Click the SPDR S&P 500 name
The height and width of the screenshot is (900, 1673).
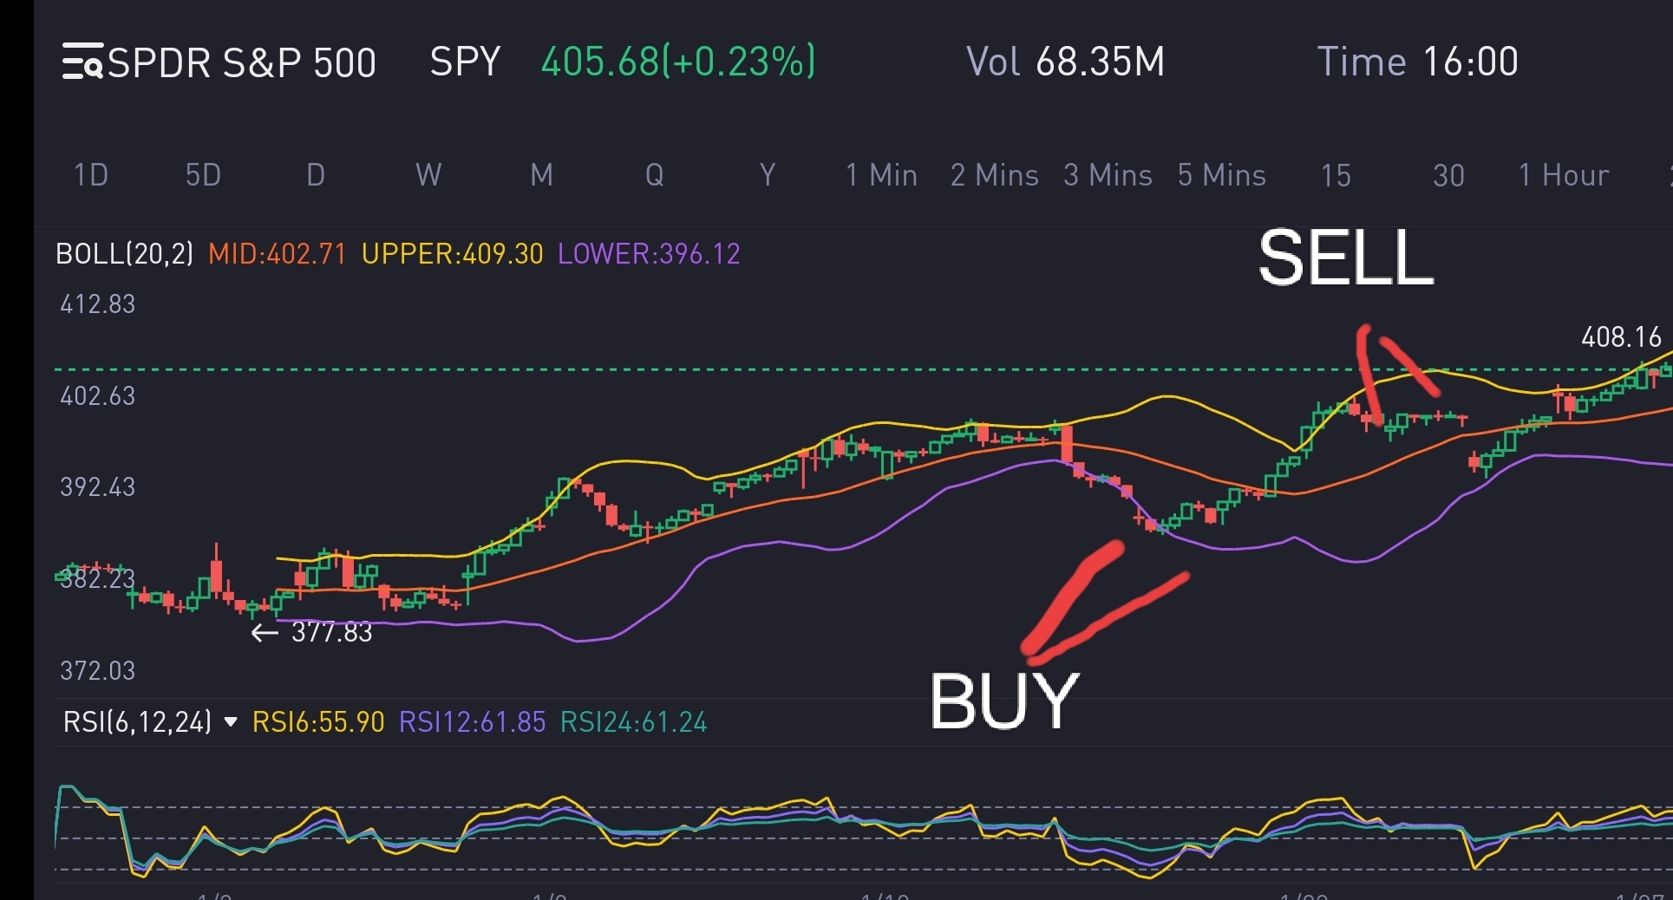click(242, 62)
